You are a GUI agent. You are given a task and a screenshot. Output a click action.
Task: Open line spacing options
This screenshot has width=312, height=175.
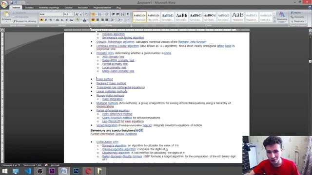[x=113, y=20]
